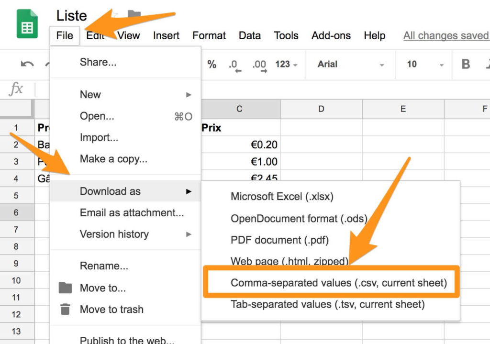Image resolution: width=490 pixels, height=344 pixels.
Task: Open the Format menu
Action: [209, 35]
